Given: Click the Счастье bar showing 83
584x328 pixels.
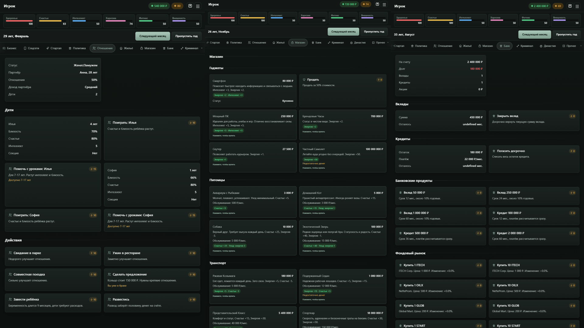Looking at the screenshot, I should click(x=52, y=21).
